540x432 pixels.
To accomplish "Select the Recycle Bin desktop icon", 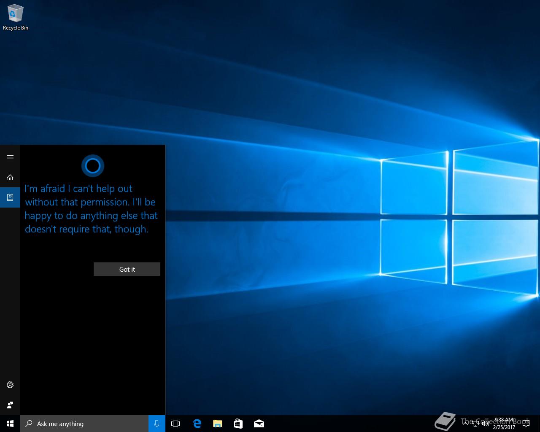I will tap(16, 17).
